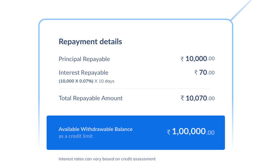Select the Total Repayable Amount label
Screen dimensions: 269x168
(x=90, y=98)
